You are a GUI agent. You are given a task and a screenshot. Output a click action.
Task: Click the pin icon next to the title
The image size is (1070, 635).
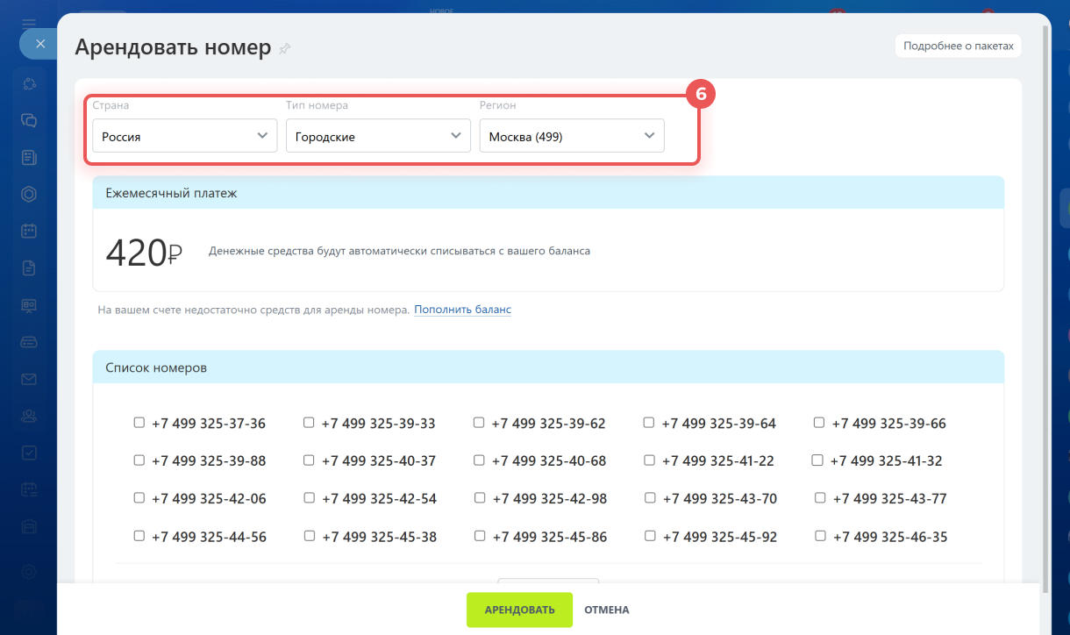tap(284, 49)
